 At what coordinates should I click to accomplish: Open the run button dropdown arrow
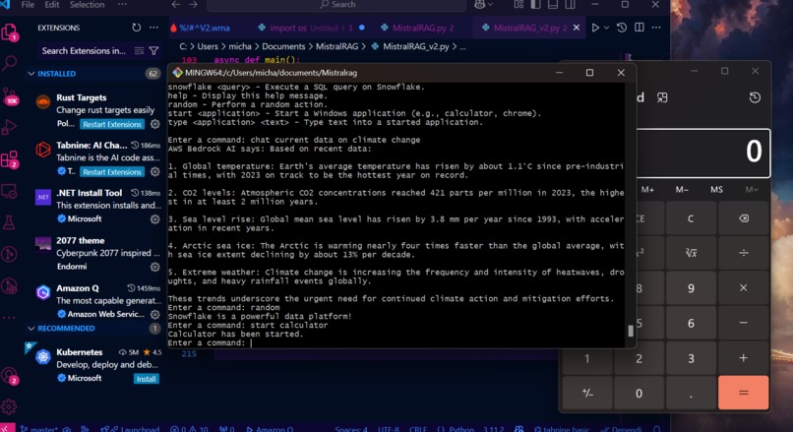606,28
